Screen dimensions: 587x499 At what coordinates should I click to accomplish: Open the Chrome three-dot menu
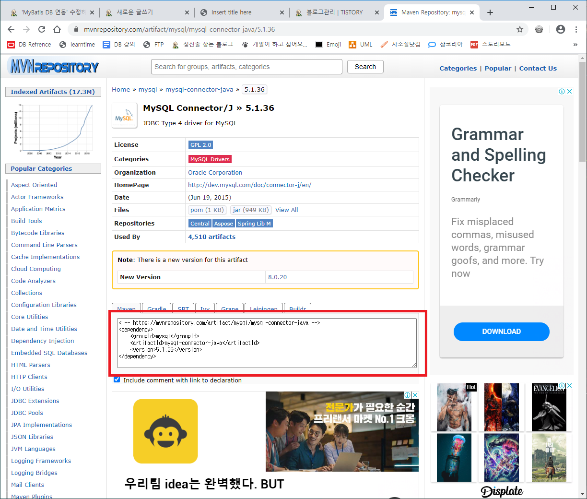pyautogui.click(x=576, y=29)
